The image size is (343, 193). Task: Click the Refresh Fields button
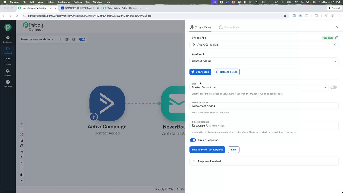pyautogui.click(x=227, y=72)
